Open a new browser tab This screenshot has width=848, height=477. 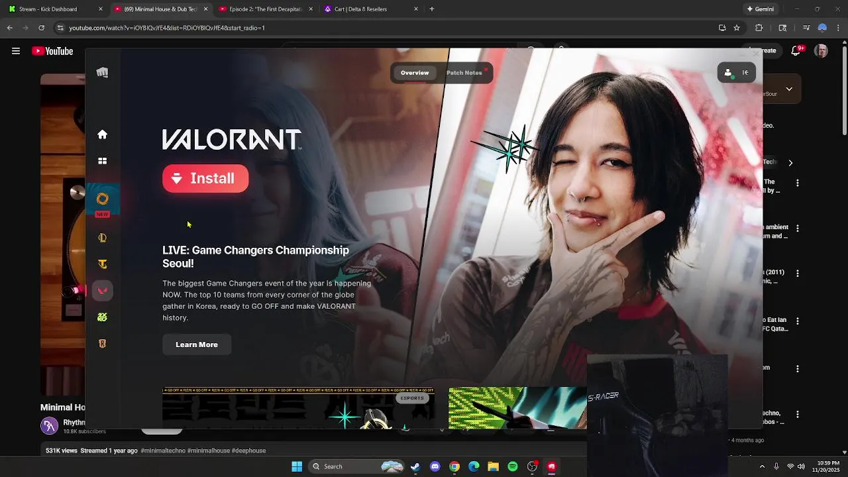432,9
